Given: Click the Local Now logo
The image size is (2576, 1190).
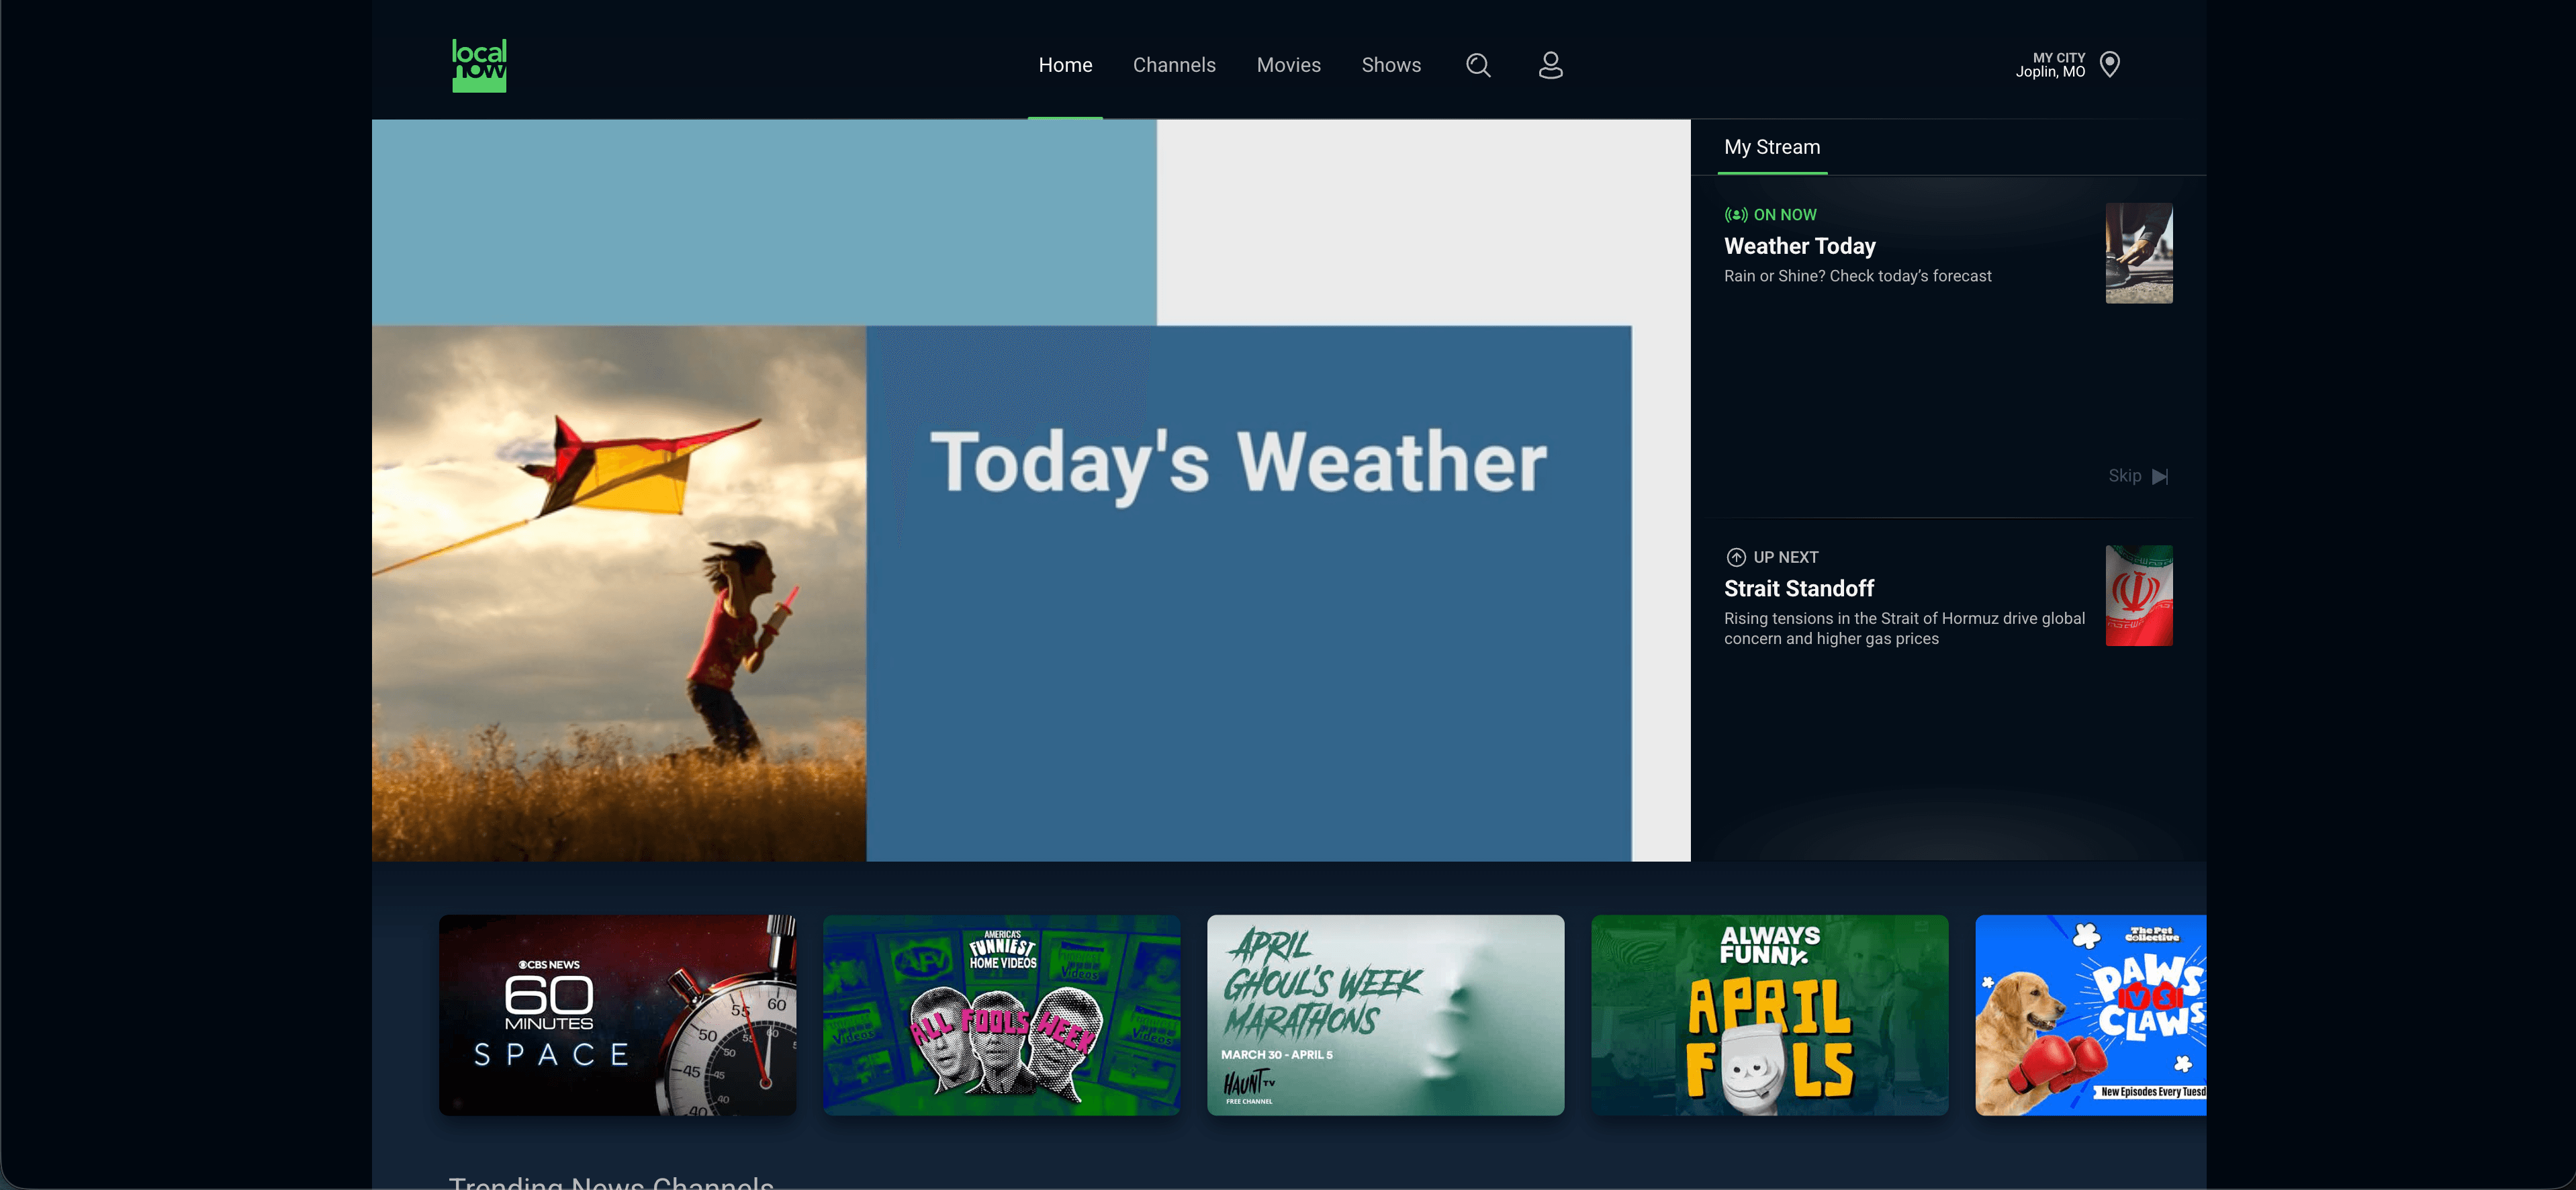Looking at the screenshot, I should pos(479,65).
